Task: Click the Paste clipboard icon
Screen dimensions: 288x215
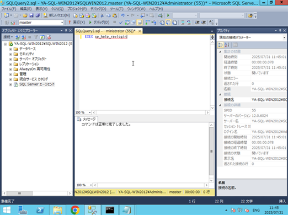Action: point(115,15)
